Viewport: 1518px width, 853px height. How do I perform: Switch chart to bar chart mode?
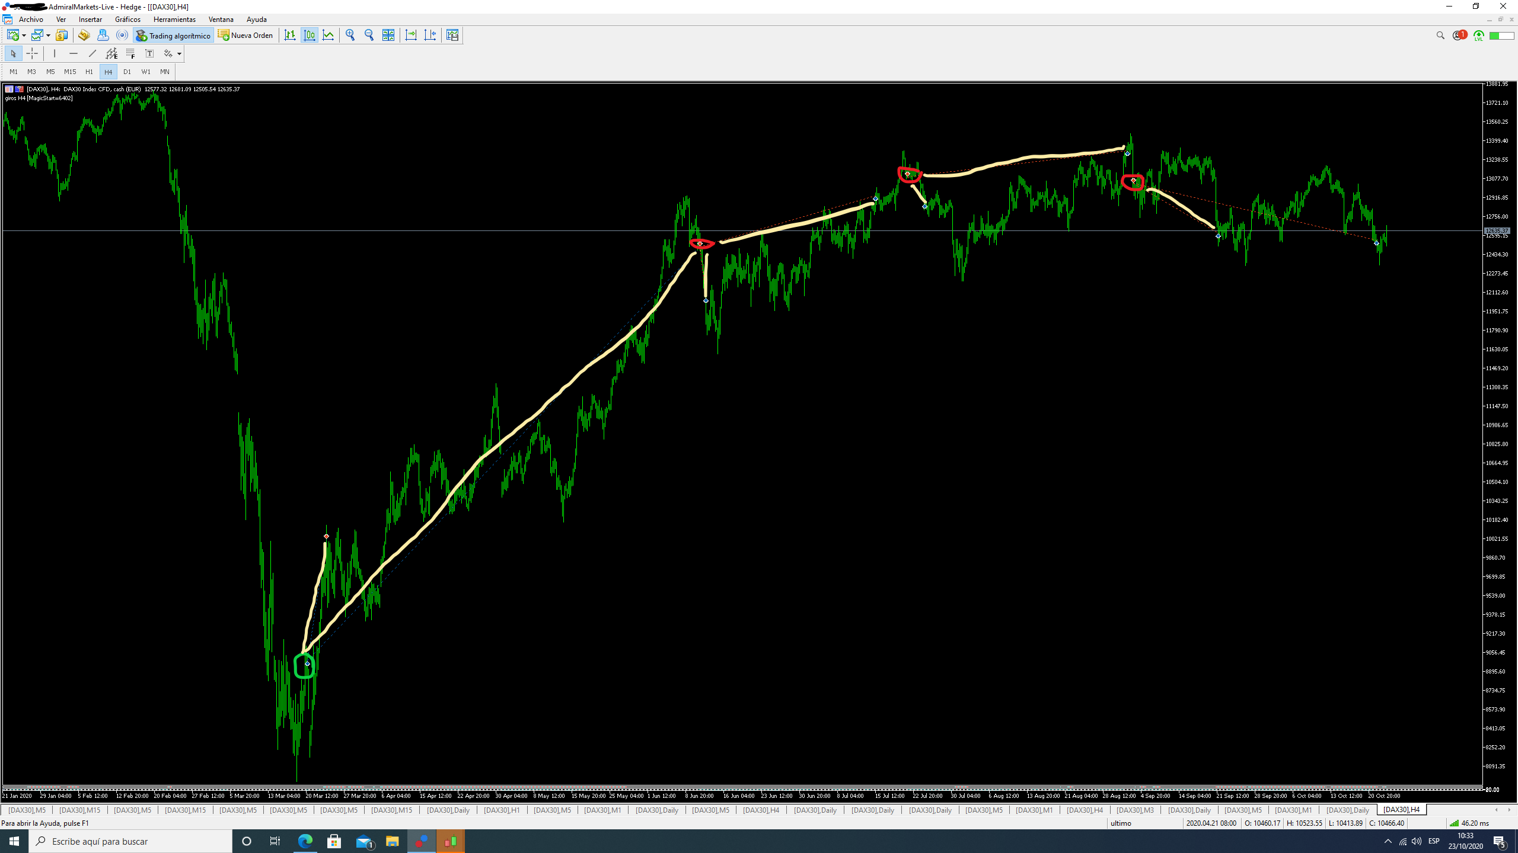pyautogui.click(x=290, y=36)
